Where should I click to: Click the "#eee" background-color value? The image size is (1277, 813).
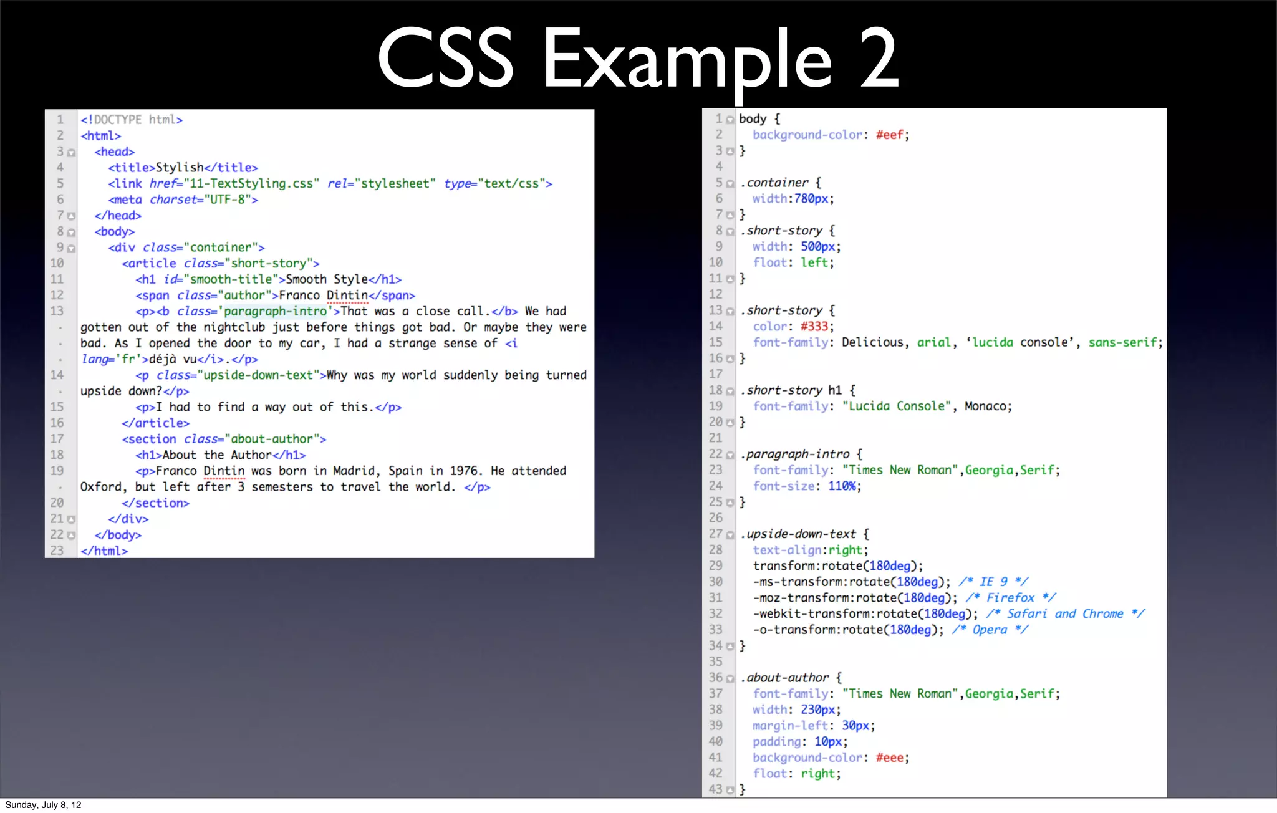tap(890, 758)
